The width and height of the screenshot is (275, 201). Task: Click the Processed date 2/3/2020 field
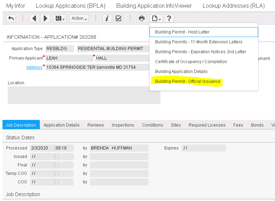pos(42,148)
